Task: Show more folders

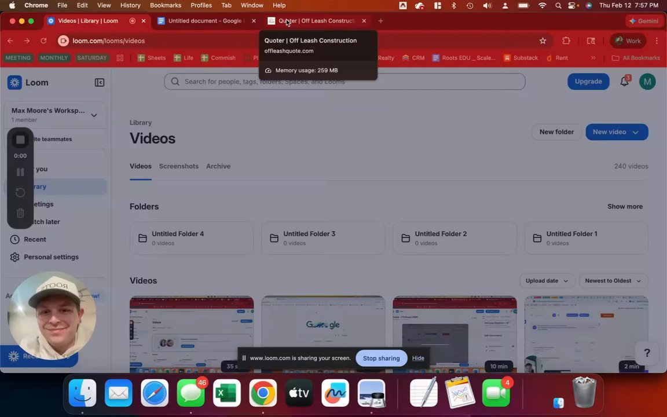Action: pyautogui.click(x=625, y=206)
